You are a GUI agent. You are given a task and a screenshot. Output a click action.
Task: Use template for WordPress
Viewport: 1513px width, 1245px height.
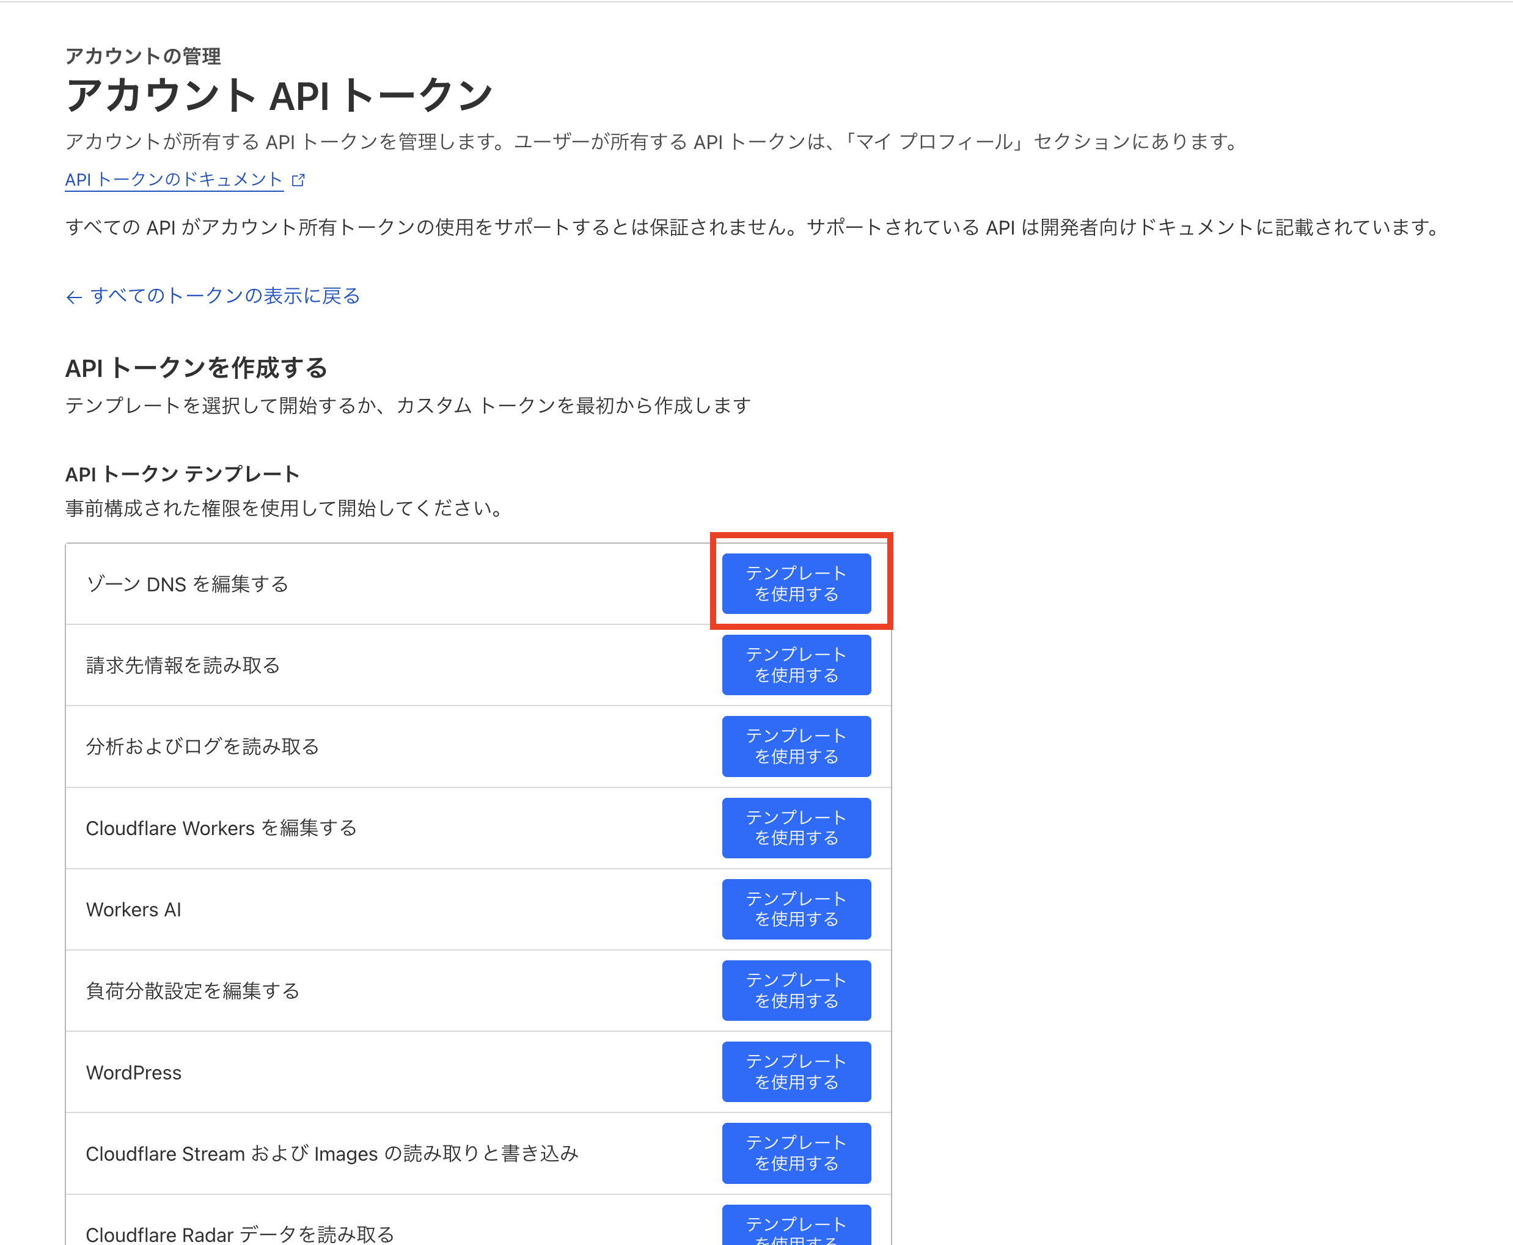pos(796,1072)
